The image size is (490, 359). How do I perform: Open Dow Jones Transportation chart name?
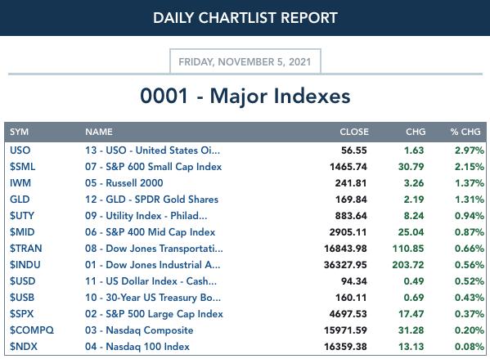(x=154, y=249)
